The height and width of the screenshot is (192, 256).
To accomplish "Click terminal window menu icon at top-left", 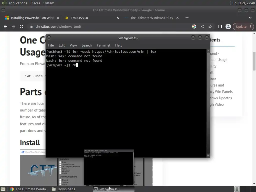I will point(49,38).
